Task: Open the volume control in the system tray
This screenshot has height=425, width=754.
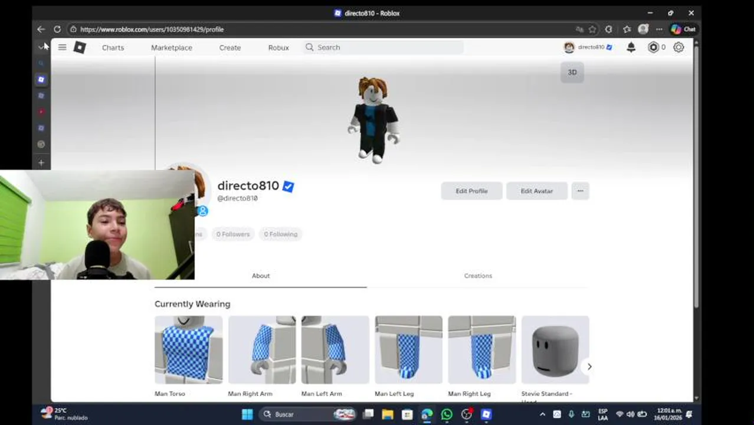Action: tap(631, 414)
